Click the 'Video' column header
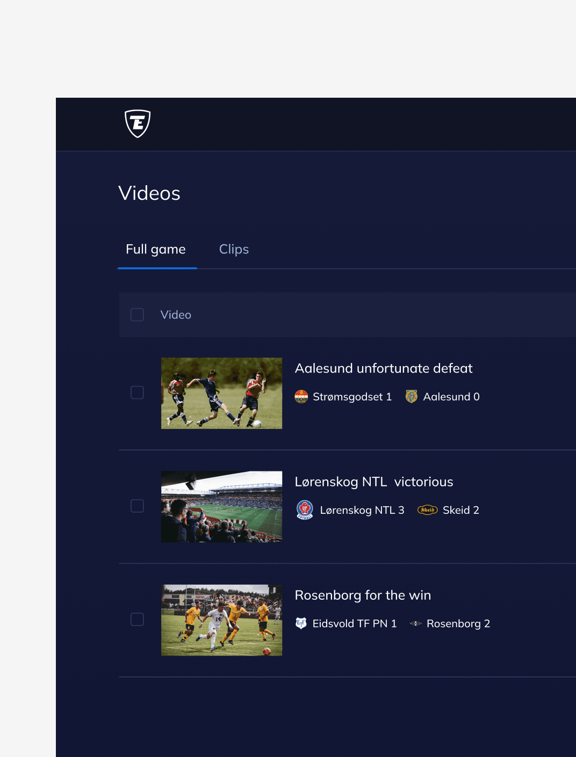Image resolution: width=576 pixels, height=757 pixels. (x=176, y=315)
